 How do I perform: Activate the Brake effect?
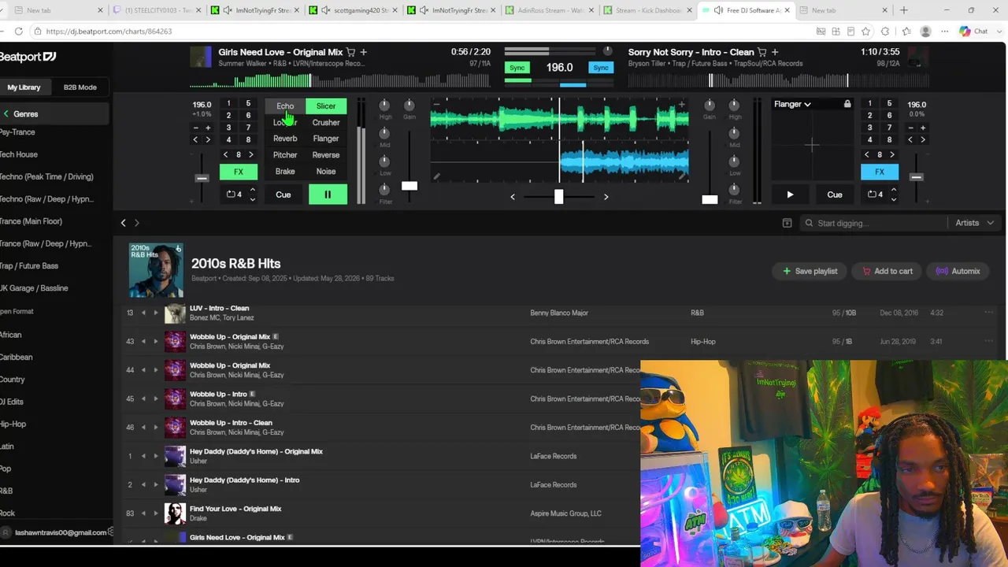click(x=285, y=172)
